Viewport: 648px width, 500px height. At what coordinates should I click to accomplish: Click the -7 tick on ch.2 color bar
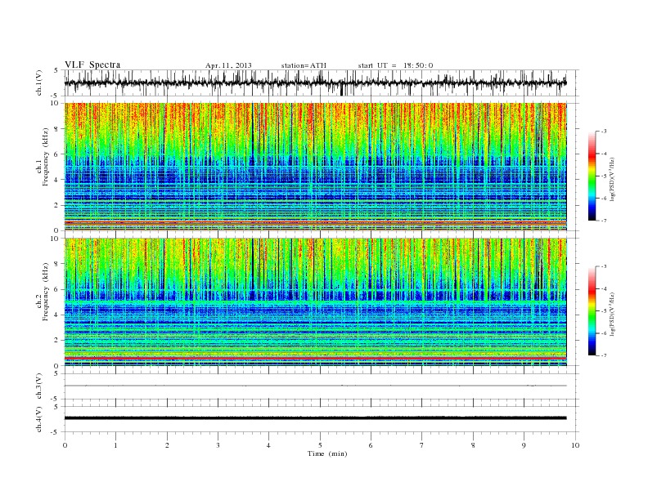tap(604, 355)
